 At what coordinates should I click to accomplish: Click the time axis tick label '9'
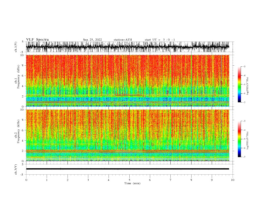[x=212, y=180]
